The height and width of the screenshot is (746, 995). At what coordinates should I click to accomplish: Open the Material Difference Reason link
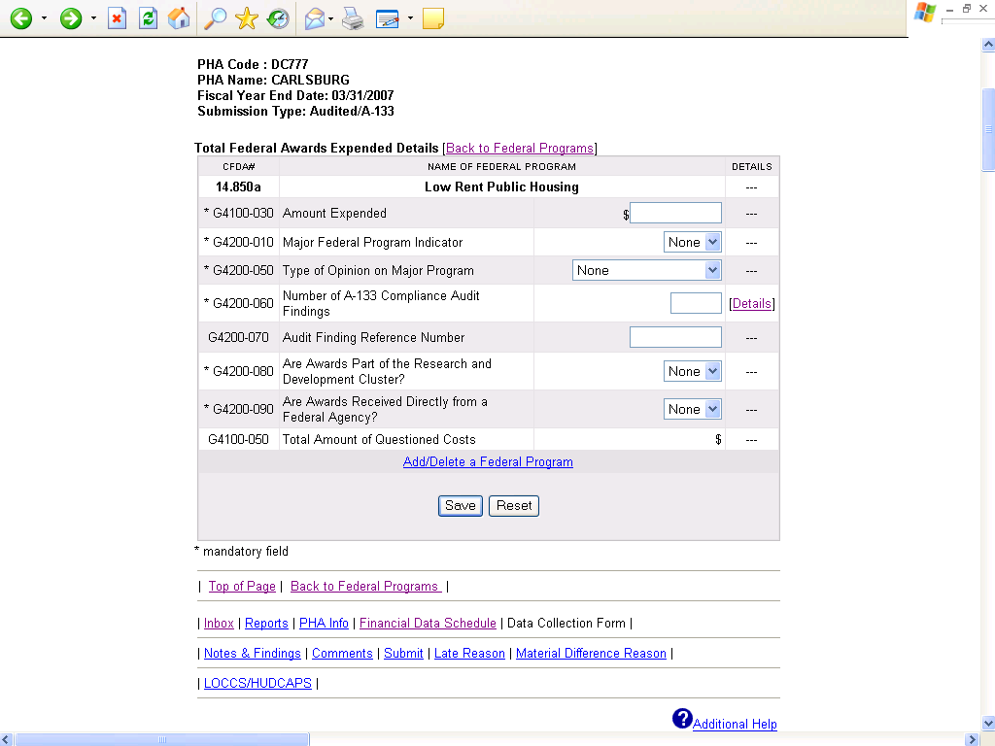click(x=591, y=653)
